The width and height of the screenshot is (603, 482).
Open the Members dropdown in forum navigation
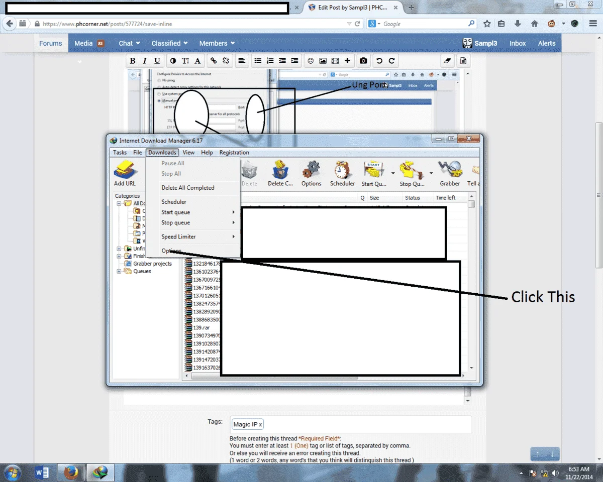pos(217,43)
